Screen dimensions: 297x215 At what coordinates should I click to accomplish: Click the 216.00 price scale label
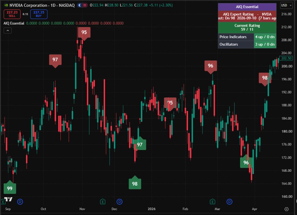[x=286, y=14]
